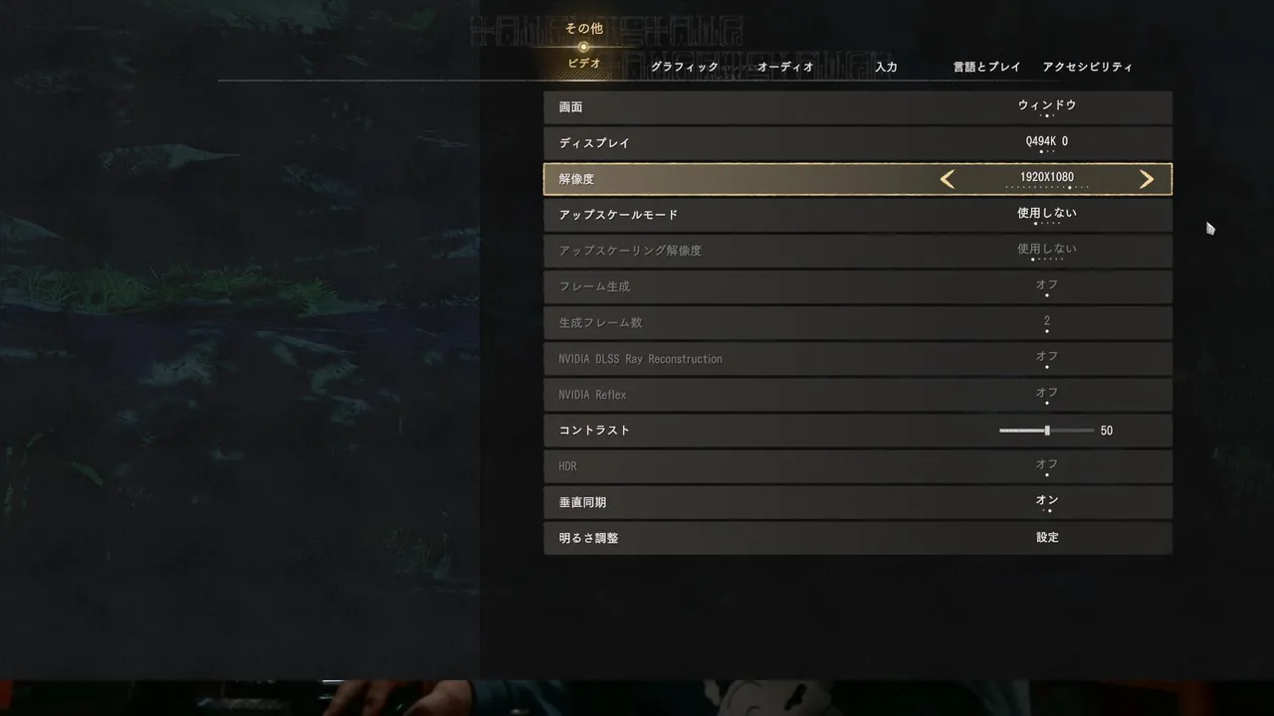1274x716 pixels.
Task: Open the アクセシビリティ tab
Action: (1088, 67)
